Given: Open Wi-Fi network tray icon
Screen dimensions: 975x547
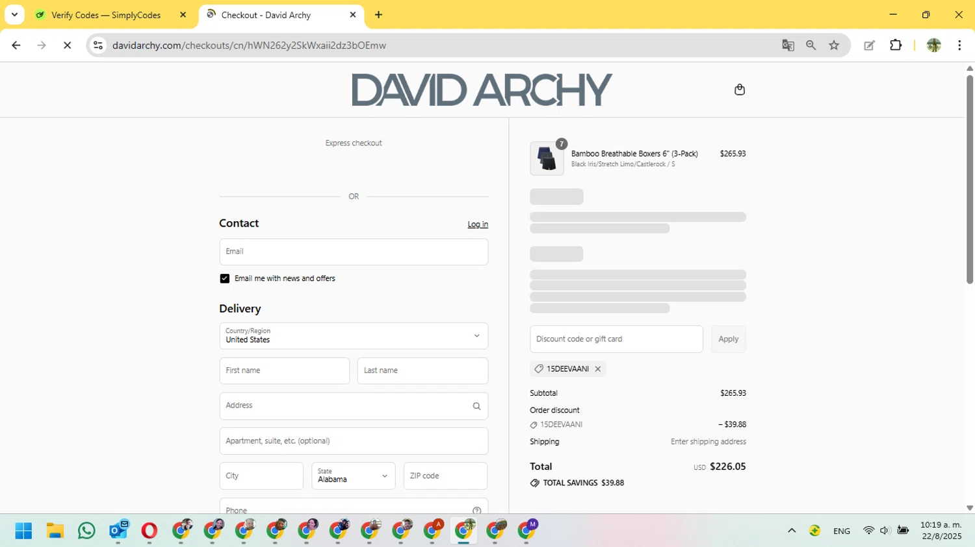Looking at the screenshot, I should pos(868,531).
